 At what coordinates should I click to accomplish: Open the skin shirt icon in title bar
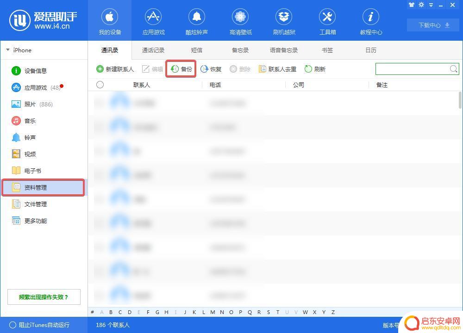(x=411, y=5)
